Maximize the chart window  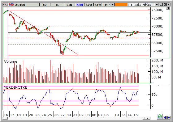[x=165, y=5]
